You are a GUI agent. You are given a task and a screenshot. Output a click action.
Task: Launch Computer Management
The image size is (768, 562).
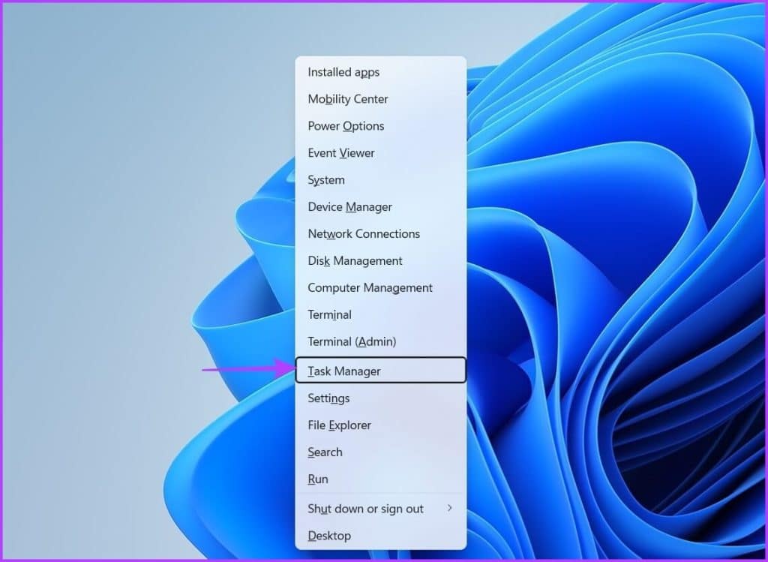(380, 287)
